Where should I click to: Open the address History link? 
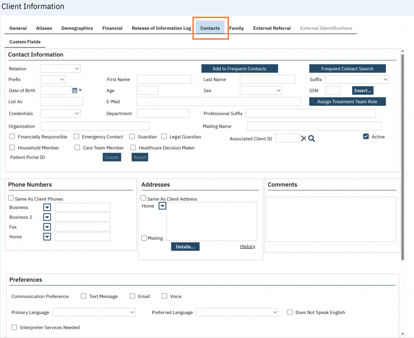click(x=247, y=246)
